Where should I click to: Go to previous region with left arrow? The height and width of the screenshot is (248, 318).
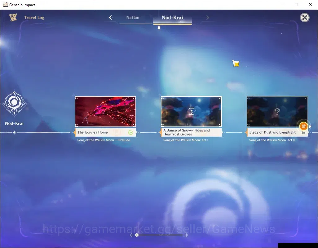pyautogui.click(x=111, y=18)
